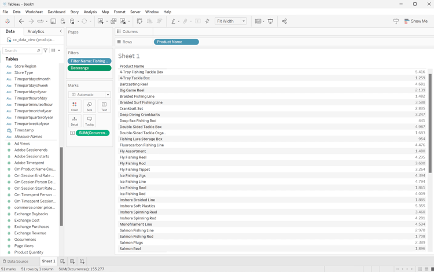Open dropdown arrow next to highlight icon

pos(179,21)
